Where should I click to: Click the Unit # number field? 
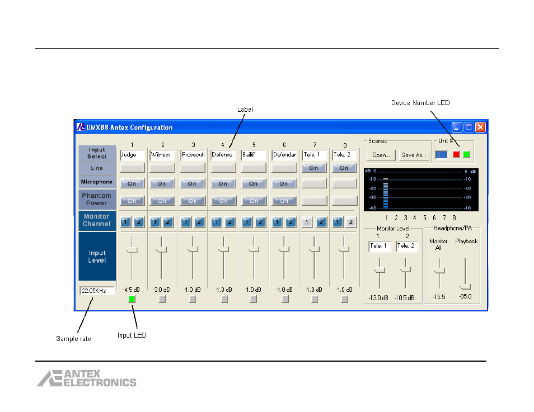(x=442, y=155)
